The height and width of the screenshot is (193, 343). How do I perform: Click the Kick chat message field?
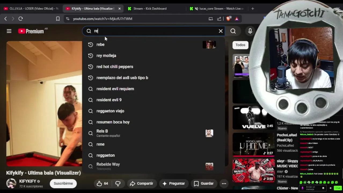(x=313, y=188)
